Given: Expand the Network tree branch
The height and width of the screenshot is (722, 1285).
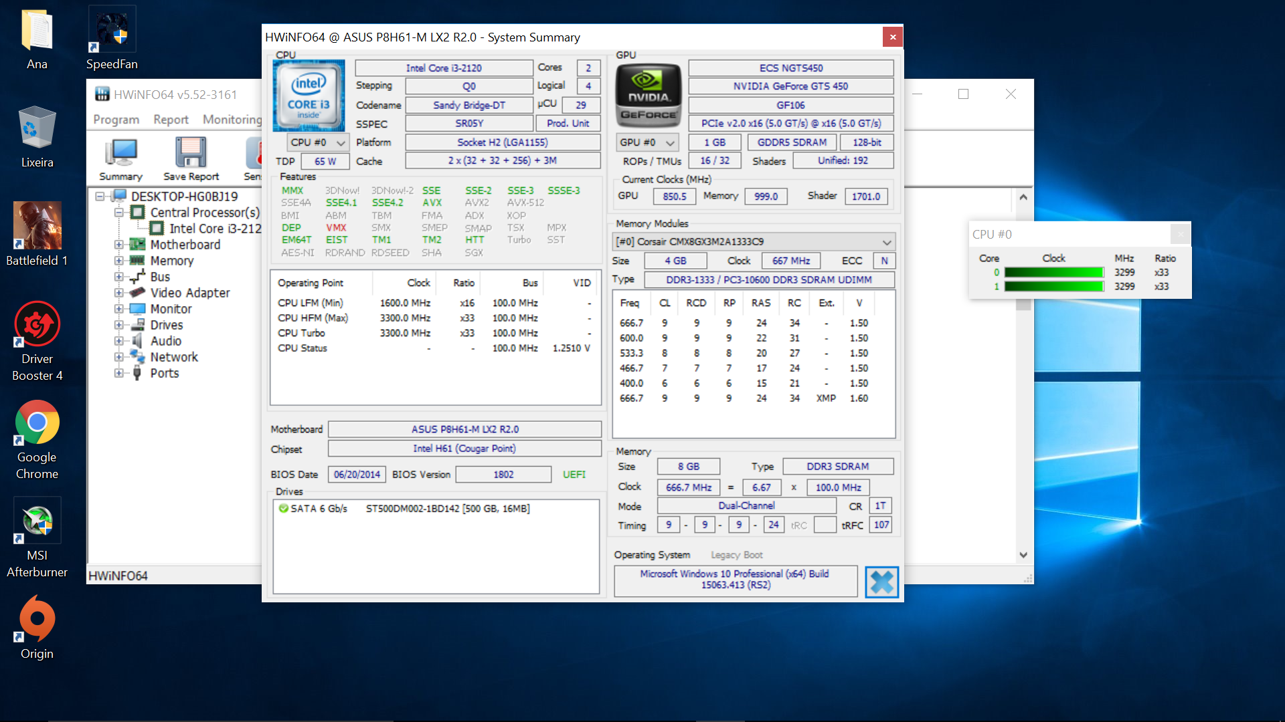Looking at the screenshot, I should point(118,357).
